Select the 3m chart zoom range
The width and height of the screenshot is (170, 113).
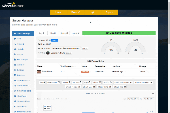coord(48,99)
